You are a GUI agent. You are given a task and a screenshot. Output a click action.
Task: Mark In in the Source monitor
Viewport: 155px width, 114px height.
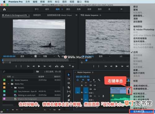point(16,66)
